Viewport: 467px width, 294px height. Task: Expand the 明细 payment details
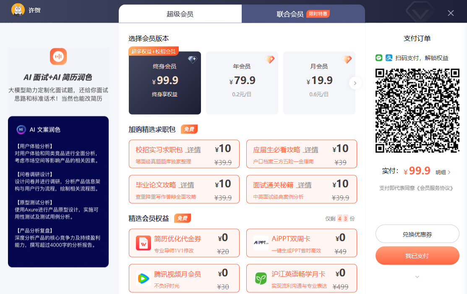pos(443,172)
